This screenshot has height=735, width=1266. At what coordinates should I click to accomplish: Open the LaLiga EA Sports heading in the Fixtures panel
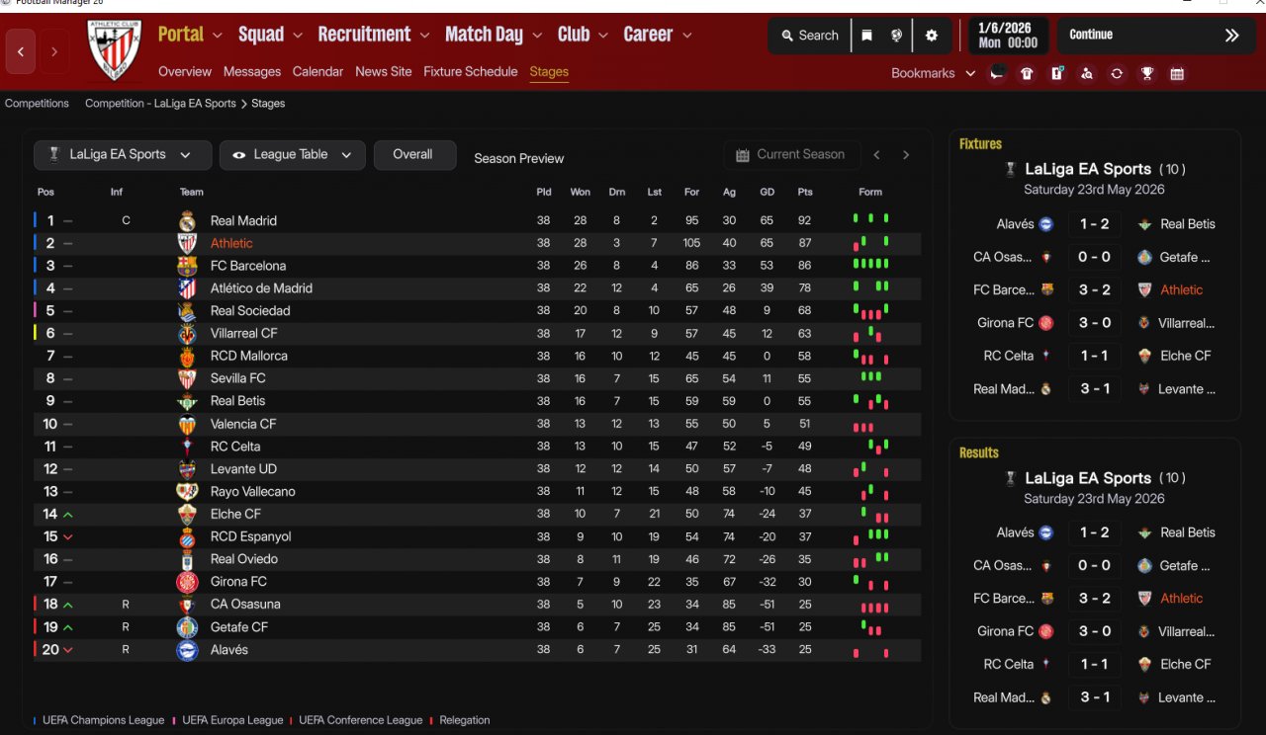click(1088, 169)
